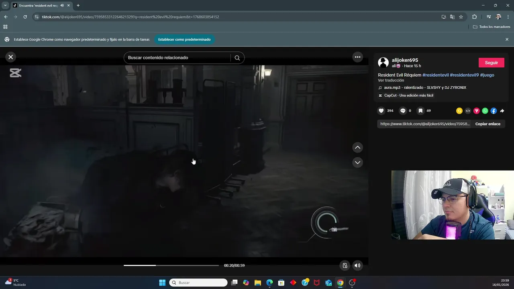Open the embed code icon

click(468, 111)
